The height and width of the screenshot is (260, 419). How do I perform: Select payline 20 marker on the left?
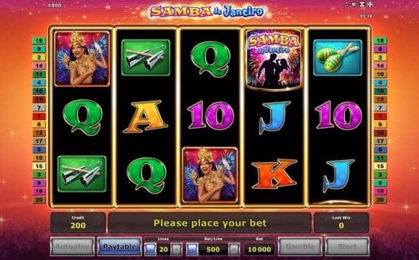point(39,200)
